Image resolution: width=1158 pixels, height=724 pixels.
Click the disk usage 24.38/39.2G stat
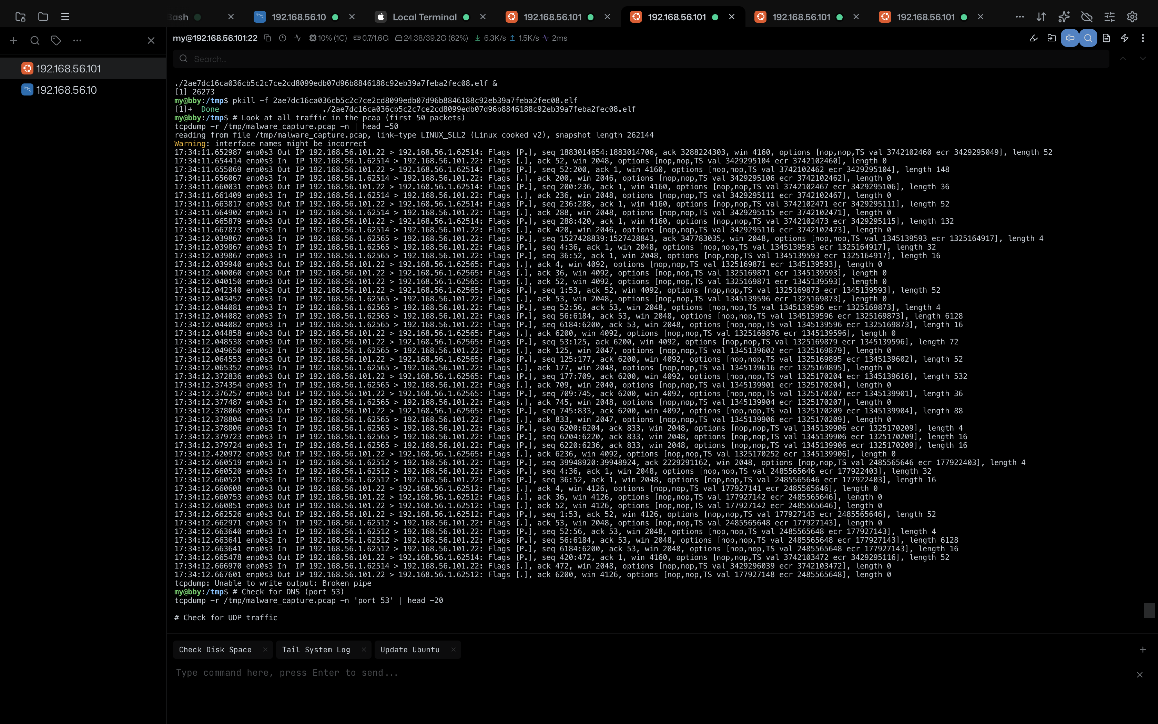click(431, 38)
